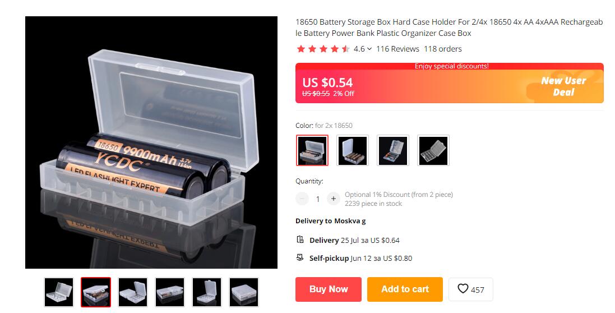Open the 116 Reviews link
The height and width of the screenshot is (313, 615).
[397, 49]
